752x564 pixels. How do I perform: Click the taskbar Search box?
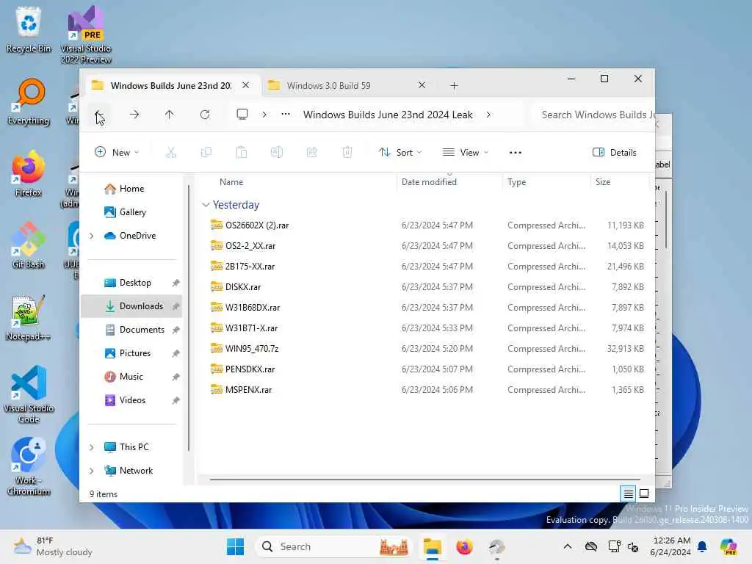(334, 546)
